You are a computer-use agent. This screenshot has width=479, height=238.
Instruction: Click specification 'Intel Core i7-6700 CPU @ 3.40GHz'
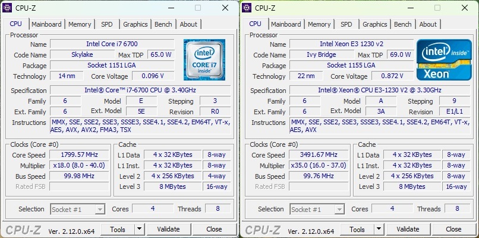click(x=140, y=90)
